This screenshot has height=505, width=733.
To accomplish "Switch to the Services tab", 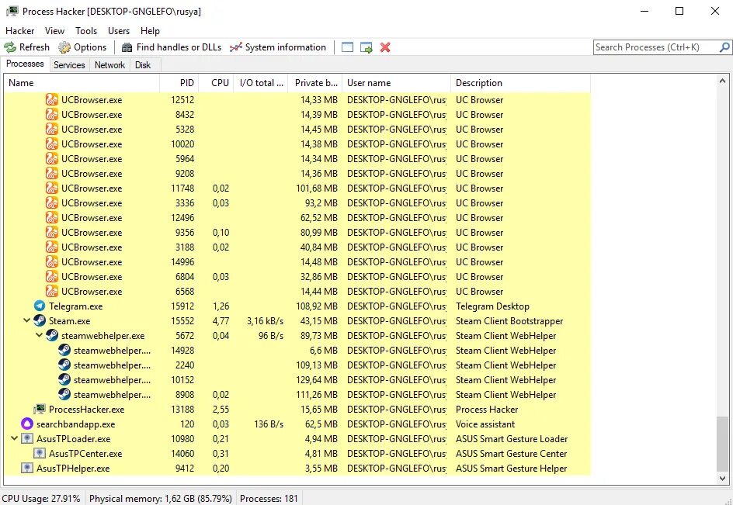I will (x=69, y=65).
